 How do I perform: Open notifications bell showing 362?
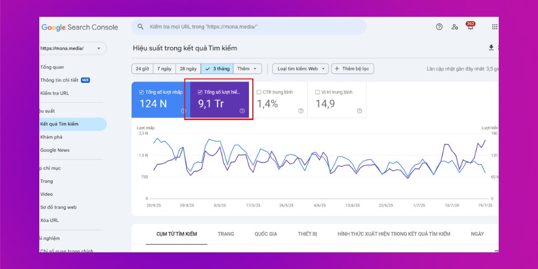[470, 26]
